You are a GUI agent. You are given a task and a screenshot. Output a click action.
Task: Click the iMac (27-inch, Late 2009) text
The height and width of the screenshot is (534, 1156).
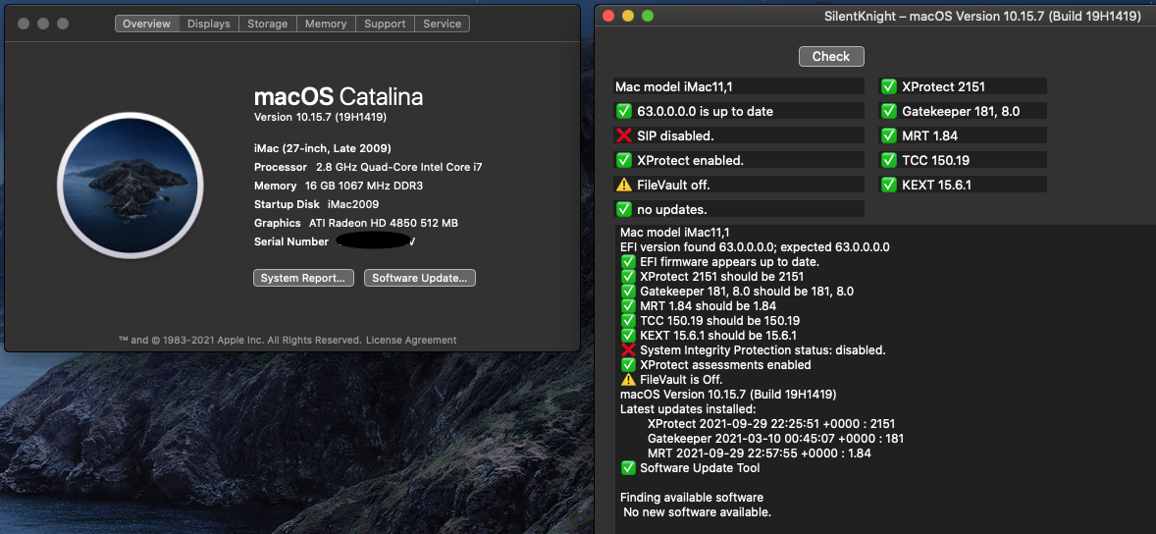coord(322,148)
